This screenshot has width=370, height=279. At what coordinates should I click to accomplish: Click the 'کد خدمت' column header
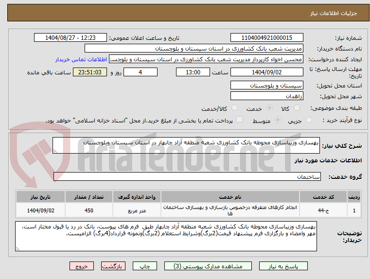pos(323,197)
